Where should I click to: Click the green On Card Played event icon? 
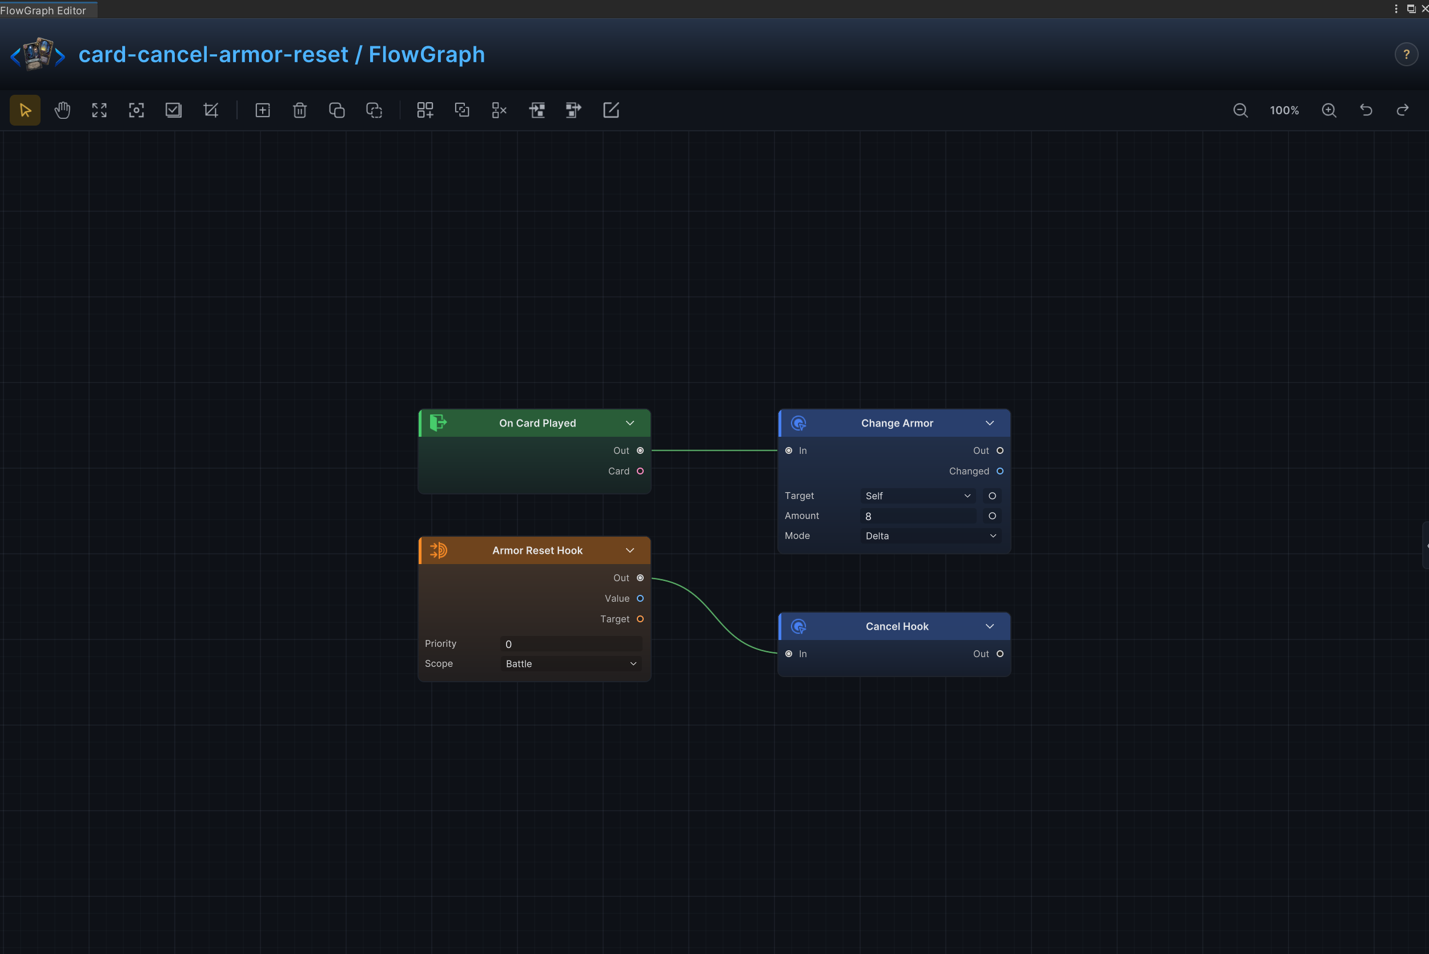pyautogui.click(x=438, y=423)
